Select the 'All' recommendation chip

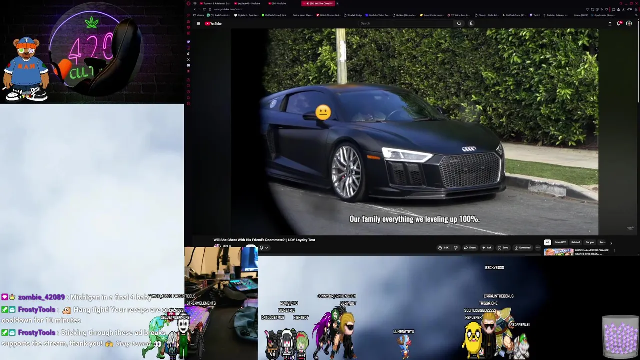[x=547, y=242]
